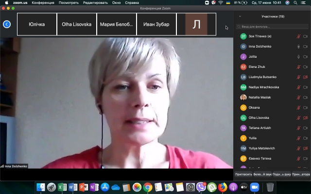Select participant Tetiana Artiukh in list
The width and height of the screenshot is (311, 194).
272,128
